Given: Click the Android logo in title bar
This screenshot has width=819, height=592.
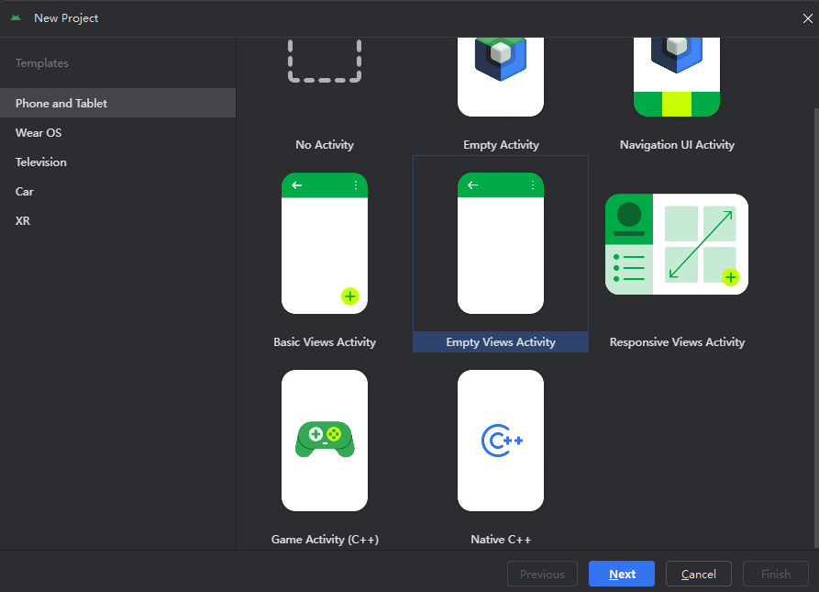Looking at the screenshot, I should [16, 17].
